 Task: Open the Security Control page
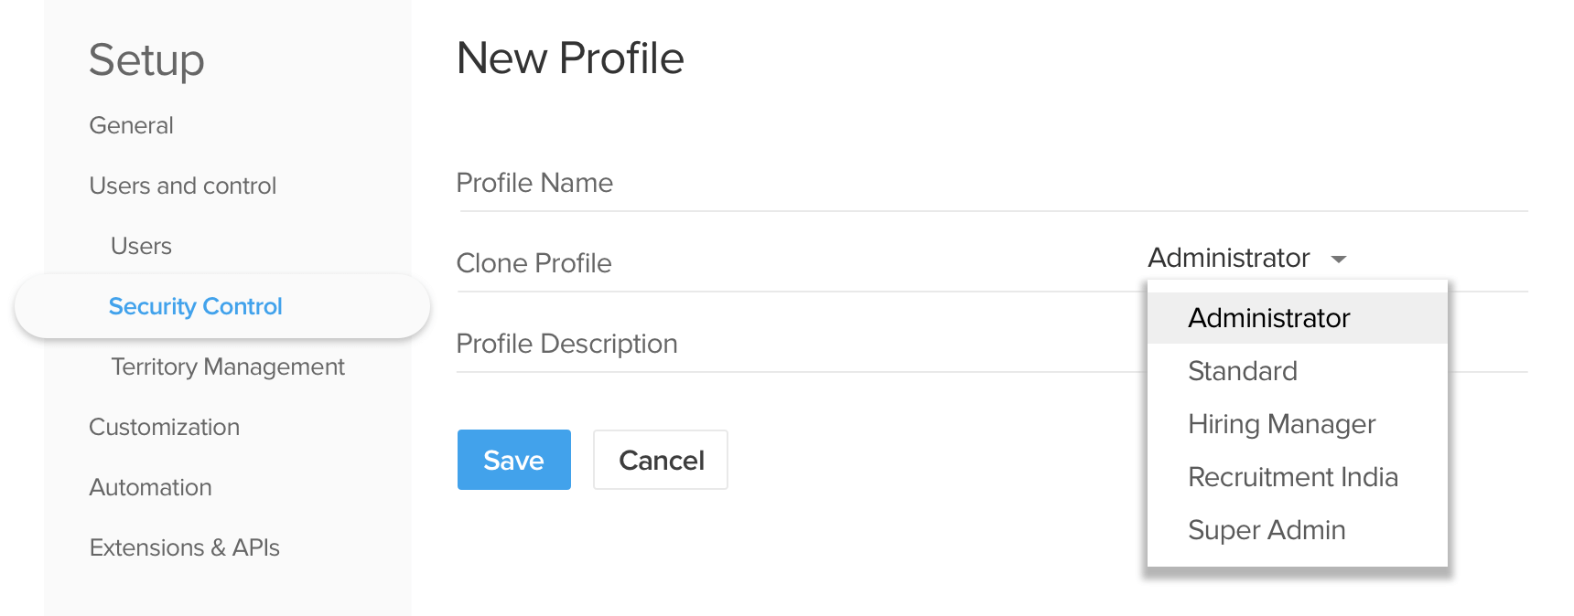(195, 306)
